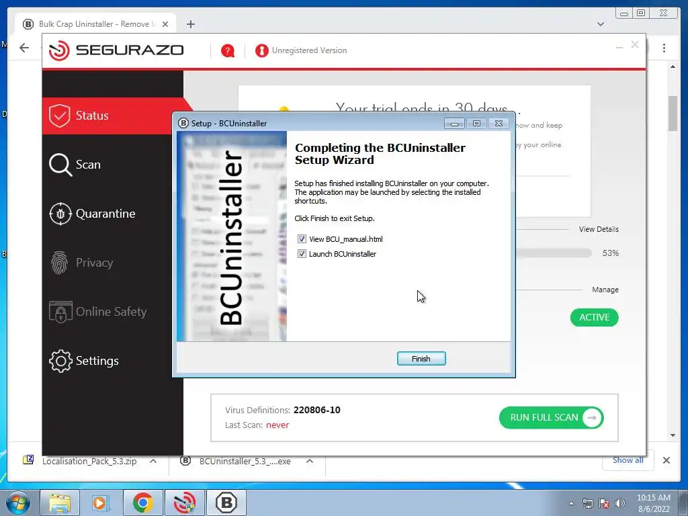Screen dimensions: 688x516
Task: Click the network tray icon
Action: pos(587,503)
